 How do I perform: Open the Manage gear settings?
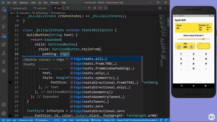click(x=4, y=114)
